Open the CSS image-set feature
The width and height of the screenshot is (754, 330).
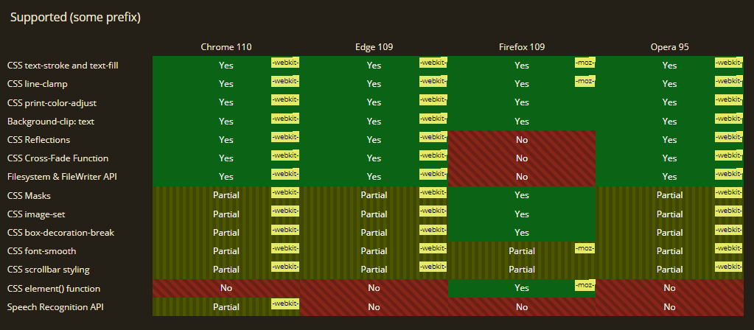point(36,214)
